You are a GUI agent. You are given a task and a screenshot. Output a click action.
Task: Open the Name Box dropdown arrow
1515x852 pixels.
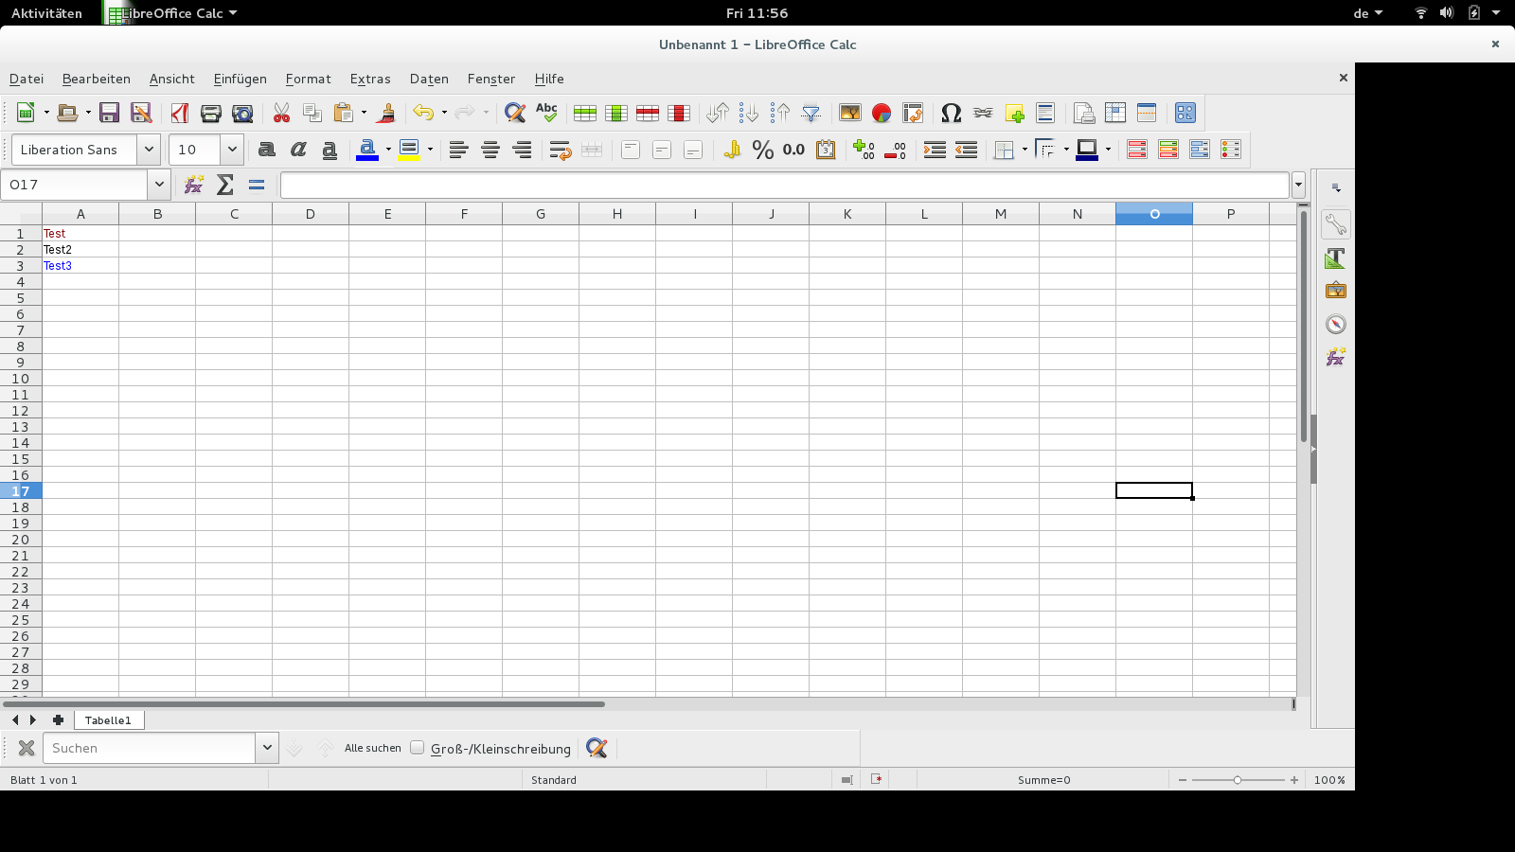pyautogui.click(x=159, y=185)
